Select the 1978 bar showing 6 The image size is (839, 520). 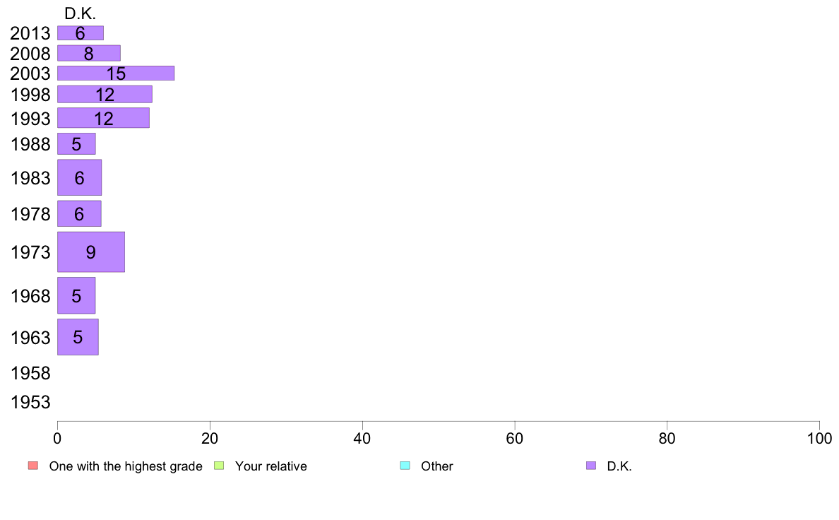coord(79,213)
